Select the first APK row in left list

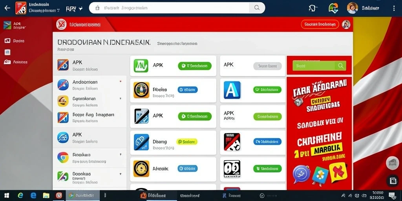coord(90,65)
